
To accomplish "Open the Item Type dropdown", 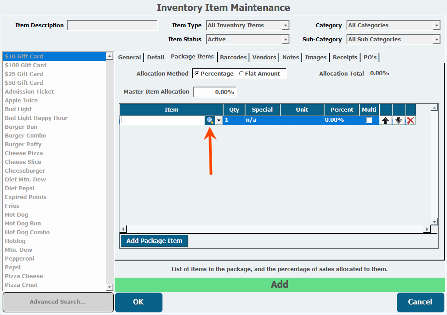I will tap(285, 25).
